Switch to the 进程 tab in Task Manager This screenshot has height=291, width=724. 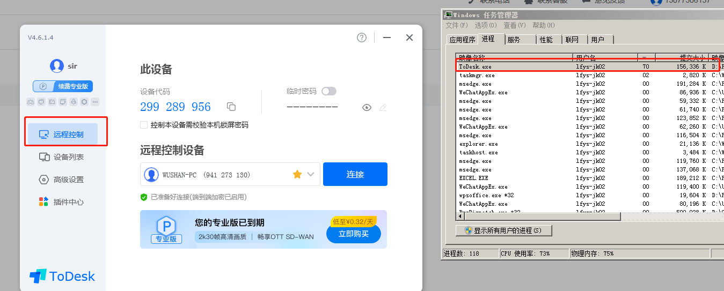click(490, 39)
